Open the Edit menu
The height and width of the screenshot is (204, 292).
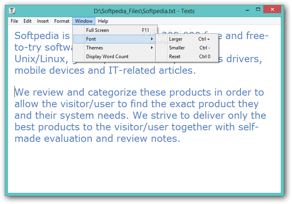coord(28,21)
